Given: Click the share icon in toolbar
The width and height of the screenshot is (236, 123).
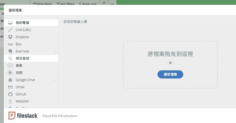Looking at the screenshot, I should (104, 3).
